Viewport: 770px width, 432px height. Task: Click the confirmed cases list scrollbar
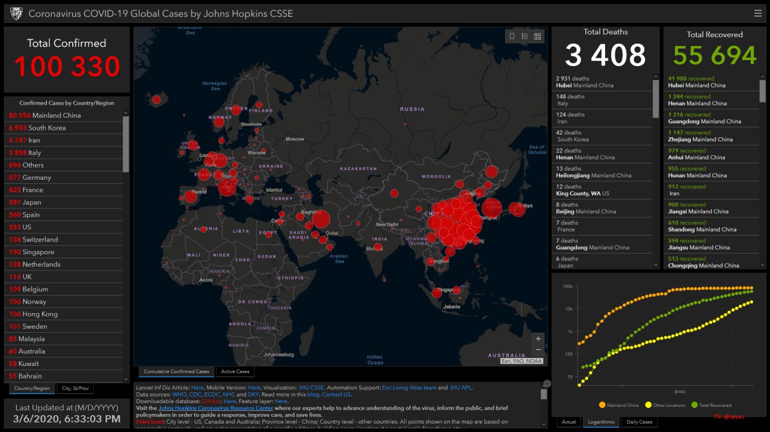[x=126, y=144]
